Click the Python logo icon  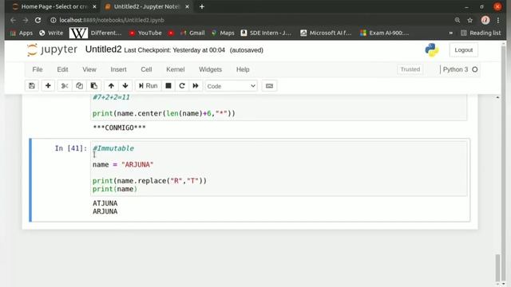point(432,50)
